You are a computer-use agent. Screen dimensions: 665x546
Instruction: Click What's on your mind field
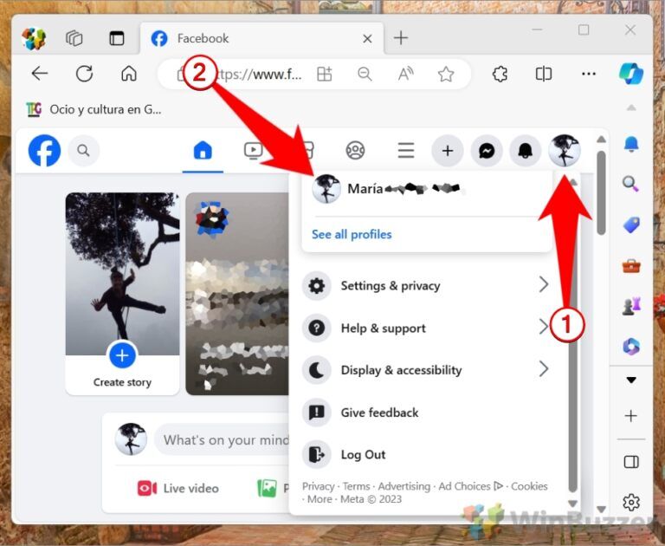(x=223, y=440)
